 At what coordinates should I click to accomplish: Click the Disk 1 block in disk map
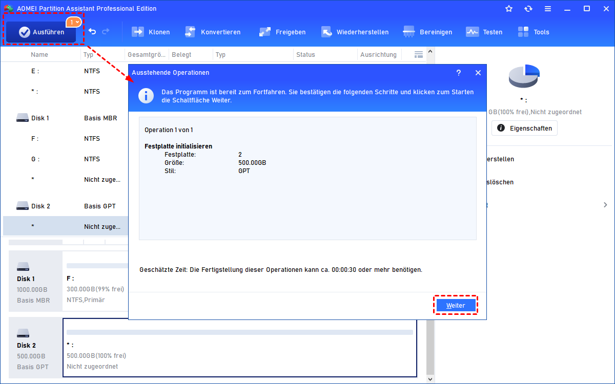(35, 282)
